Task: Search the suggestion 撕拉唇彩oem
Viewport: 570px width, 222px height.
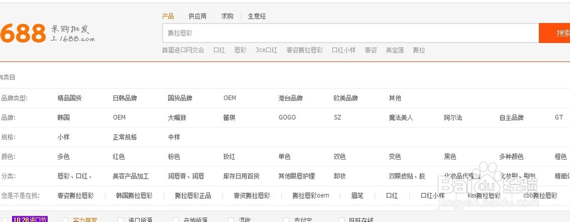Action: coord(311,195)
